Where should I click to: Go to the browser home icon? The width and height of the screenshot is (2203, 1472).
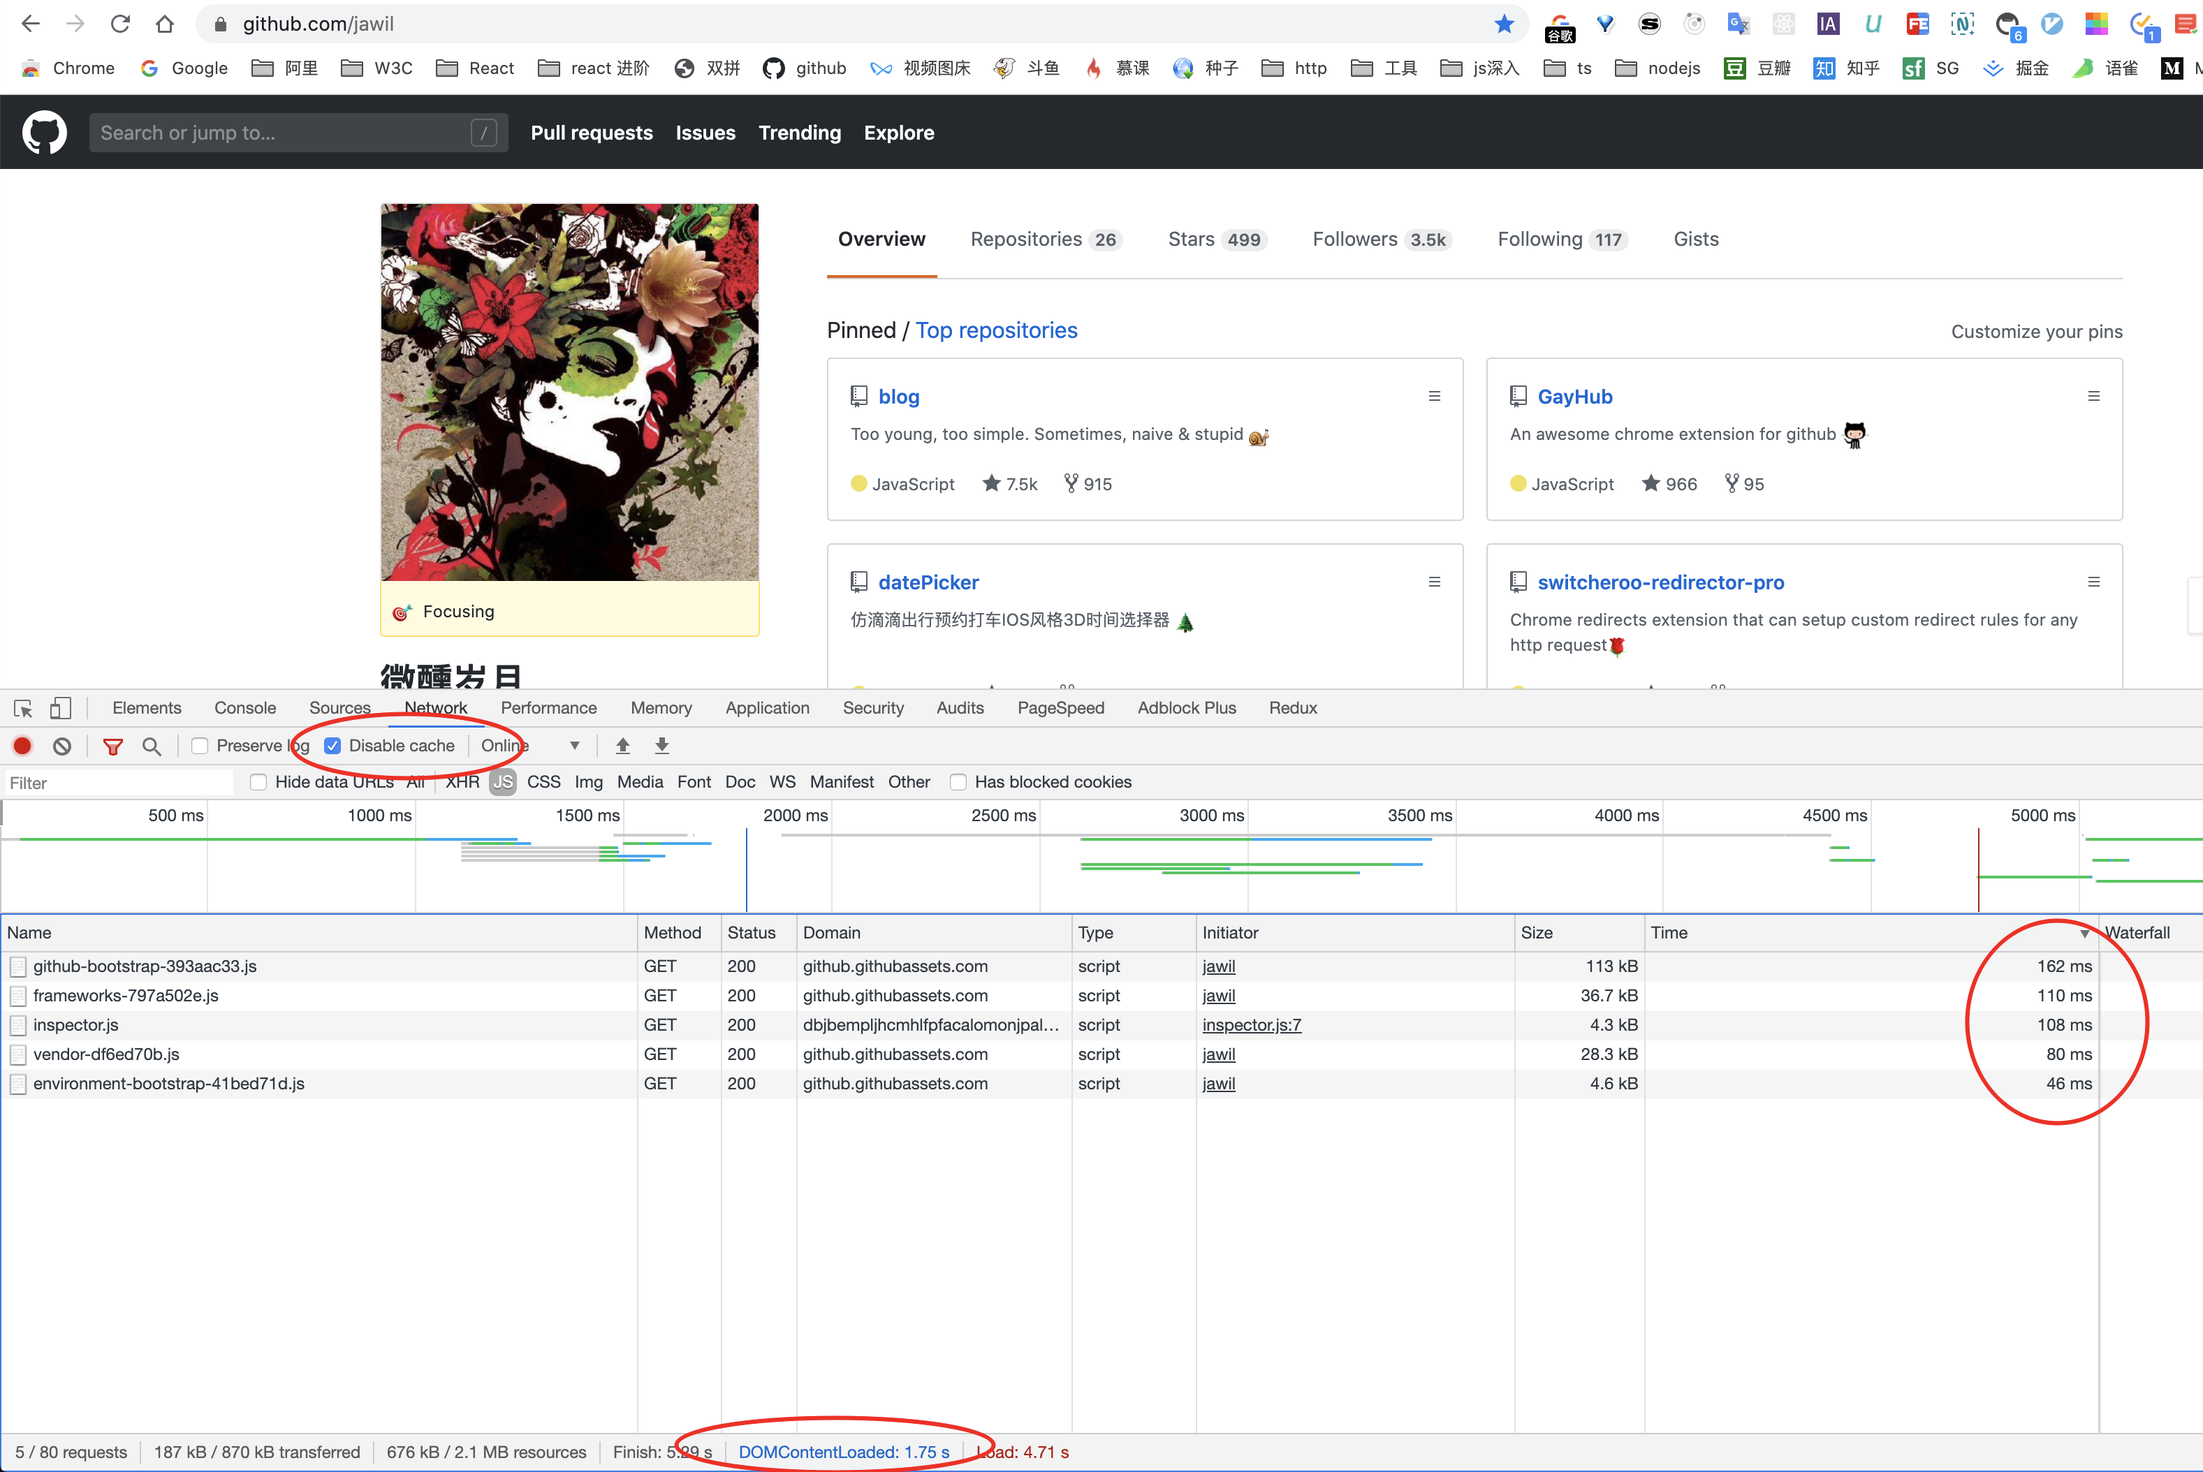click(166, 24)
